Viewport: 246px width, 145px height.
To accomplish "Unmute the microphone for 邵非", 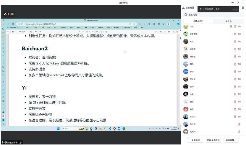I will coord(235,72).
